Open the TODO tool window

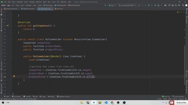click(6, 97)
